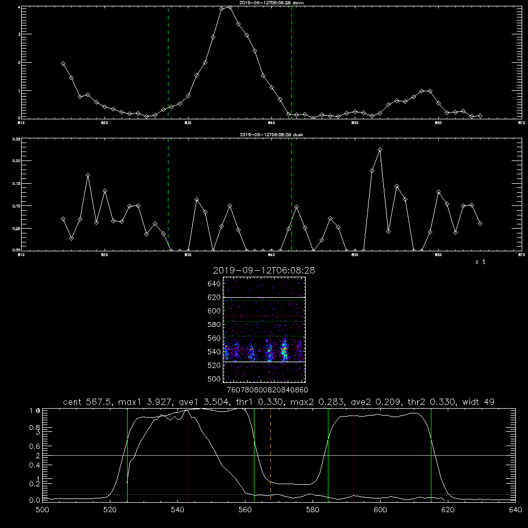Click the green line near 585 in profile plot
The image size is (528, 528).
[328, 455]
